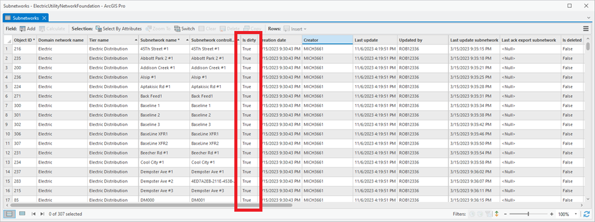The height and width of the screenshot is (222, 595).
Task: Click the Addison Creek #1 subnetwork controller cell
Action: (215, 68)
